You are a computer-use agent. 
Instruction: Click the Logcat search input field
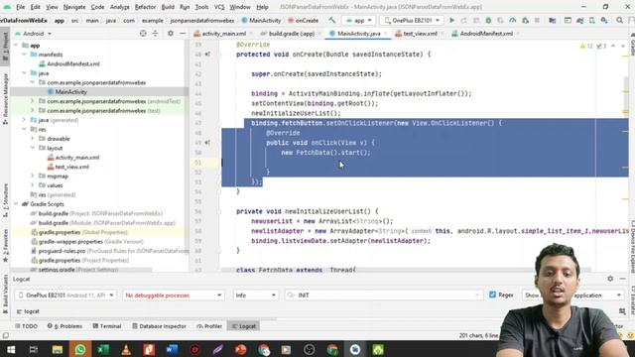(x=383, y=296)
